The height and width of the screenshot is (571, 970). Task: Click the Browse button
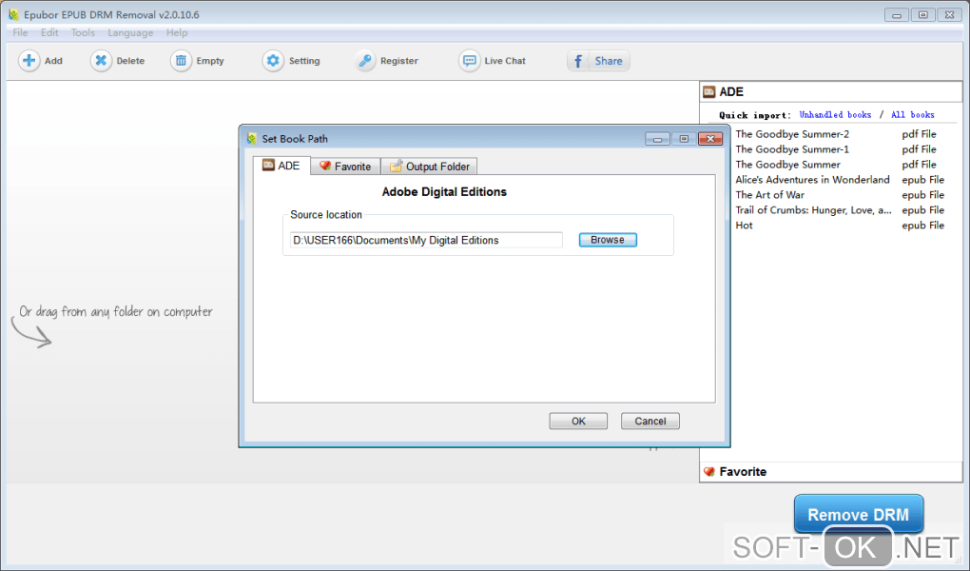coord(608,240)
